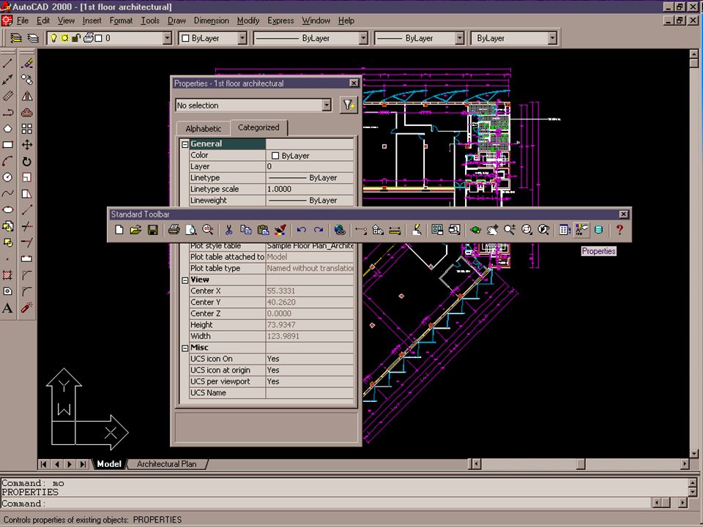Viewport: 703px width, 527px height.
Task: Open the color control ByLayer dropdown
Action: 242,38
